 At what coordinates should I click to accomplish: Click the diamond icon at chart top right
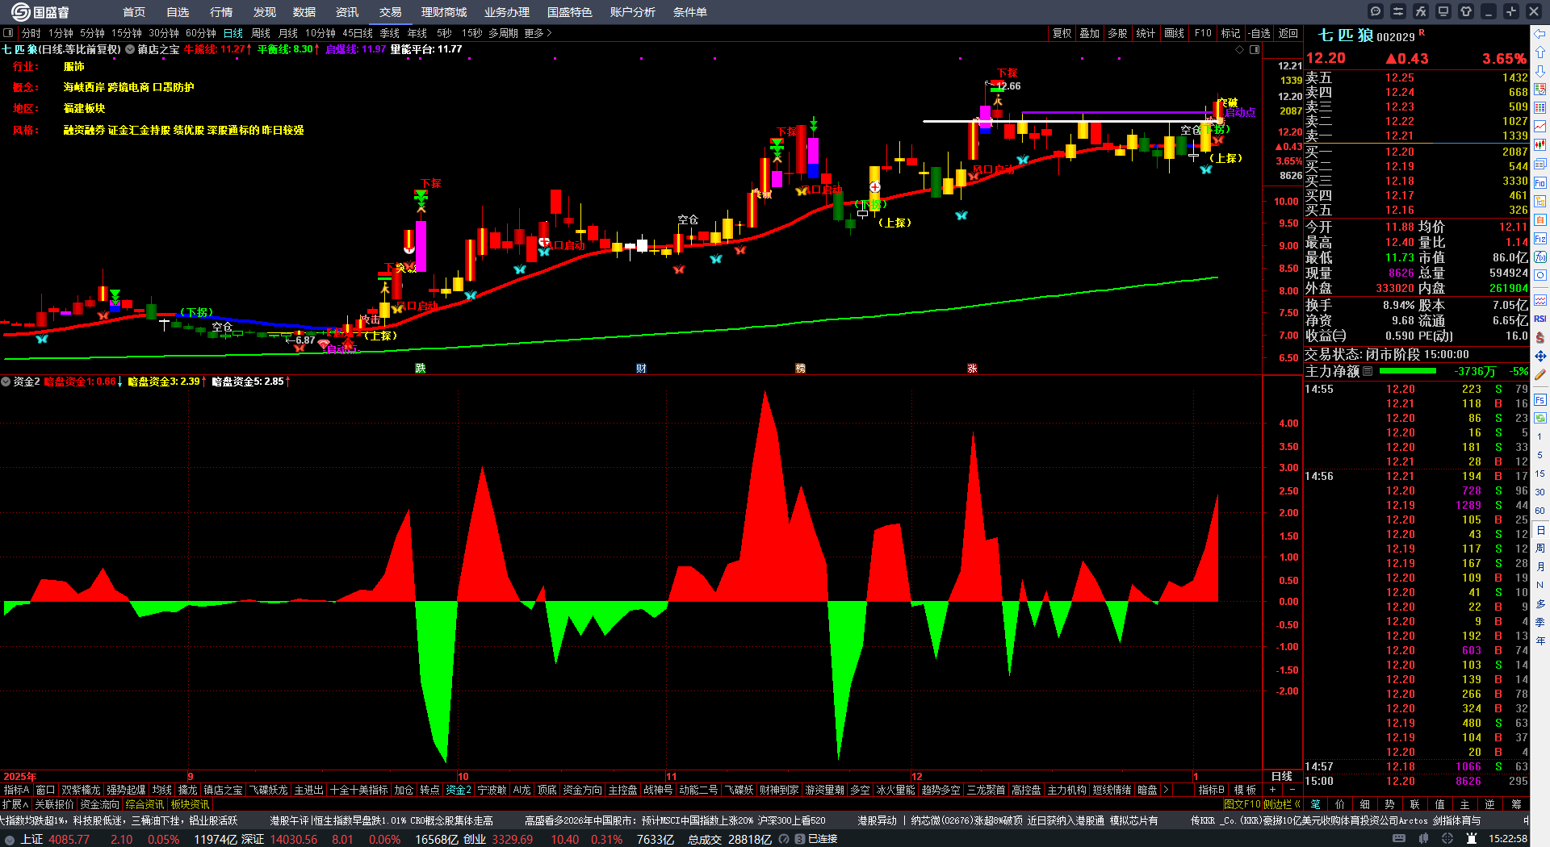point(1240,49)
